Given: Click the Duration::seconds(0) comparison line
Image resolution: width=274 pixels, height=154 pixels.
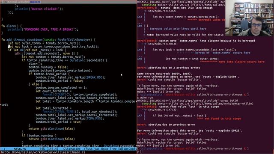Looking at the screenshot, I should click(65, 60).
